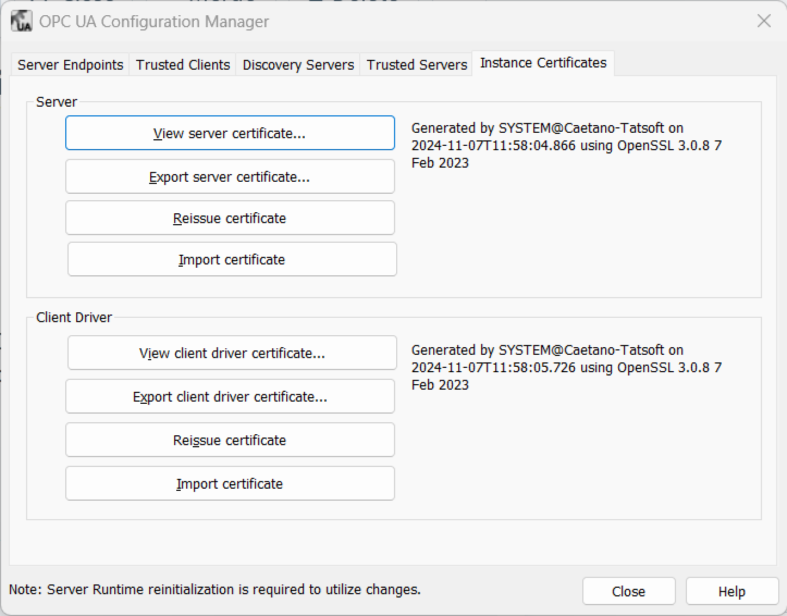Export the client driver certificate
This screenshot has width=787, height=616.
pos(230,397)
